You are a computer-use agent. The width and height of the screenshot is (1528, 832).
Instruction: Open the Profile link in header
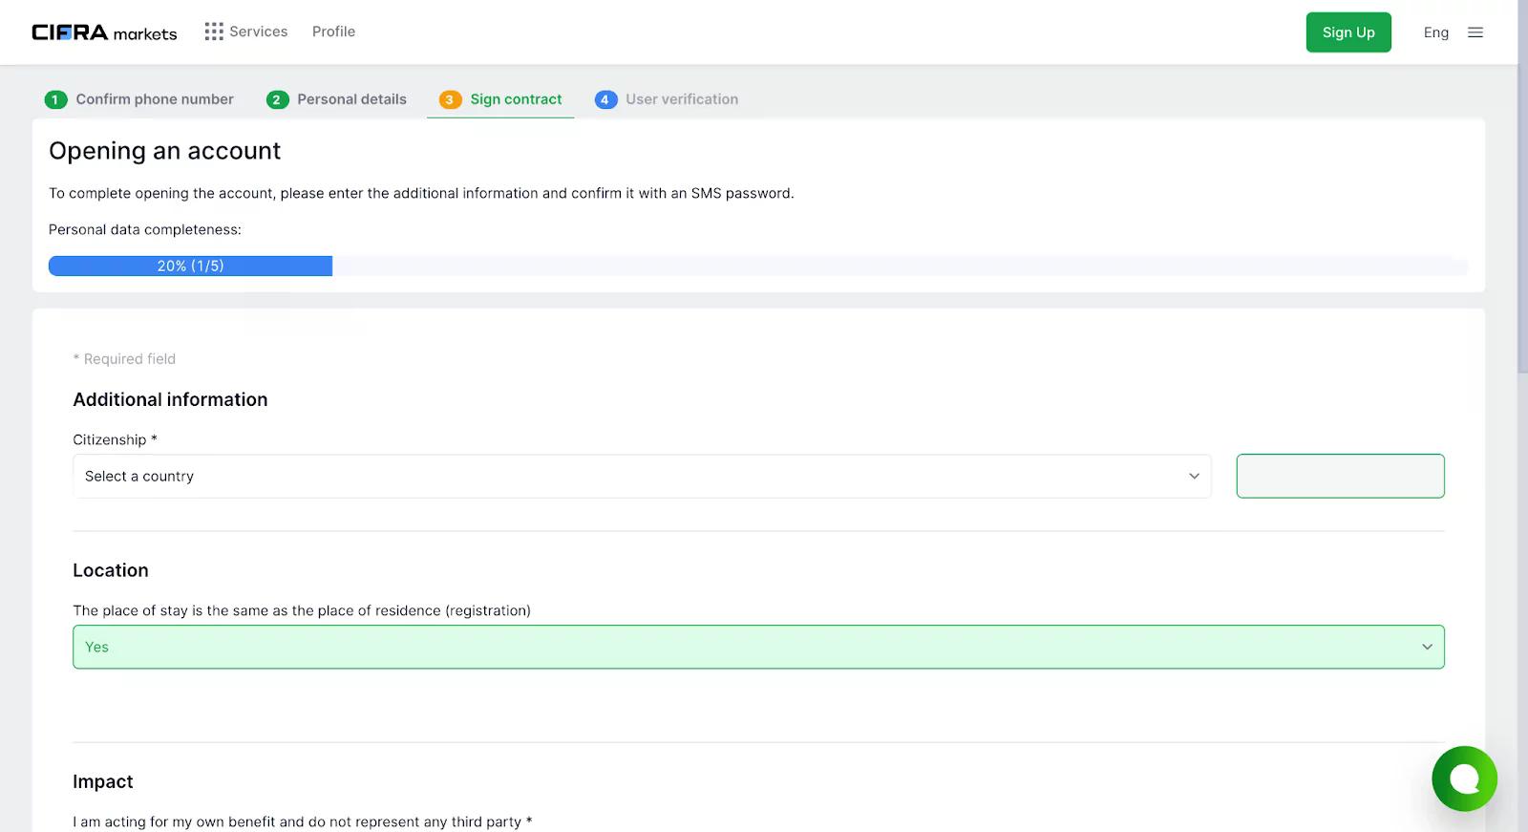pyautogui.click(x=333, y=32)
